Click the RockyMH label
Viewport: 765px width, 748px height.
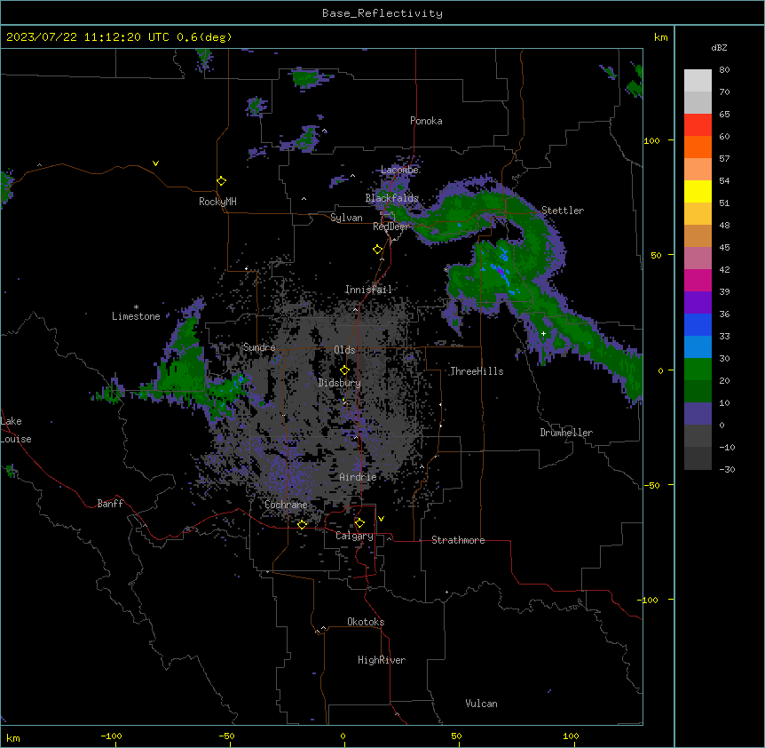tap(217, 202)
